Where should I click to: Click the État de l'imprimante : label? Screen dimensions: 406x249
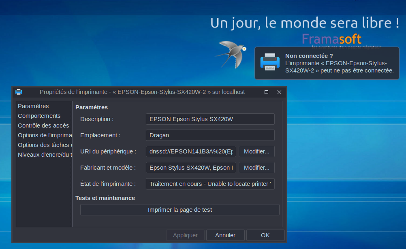108,184
